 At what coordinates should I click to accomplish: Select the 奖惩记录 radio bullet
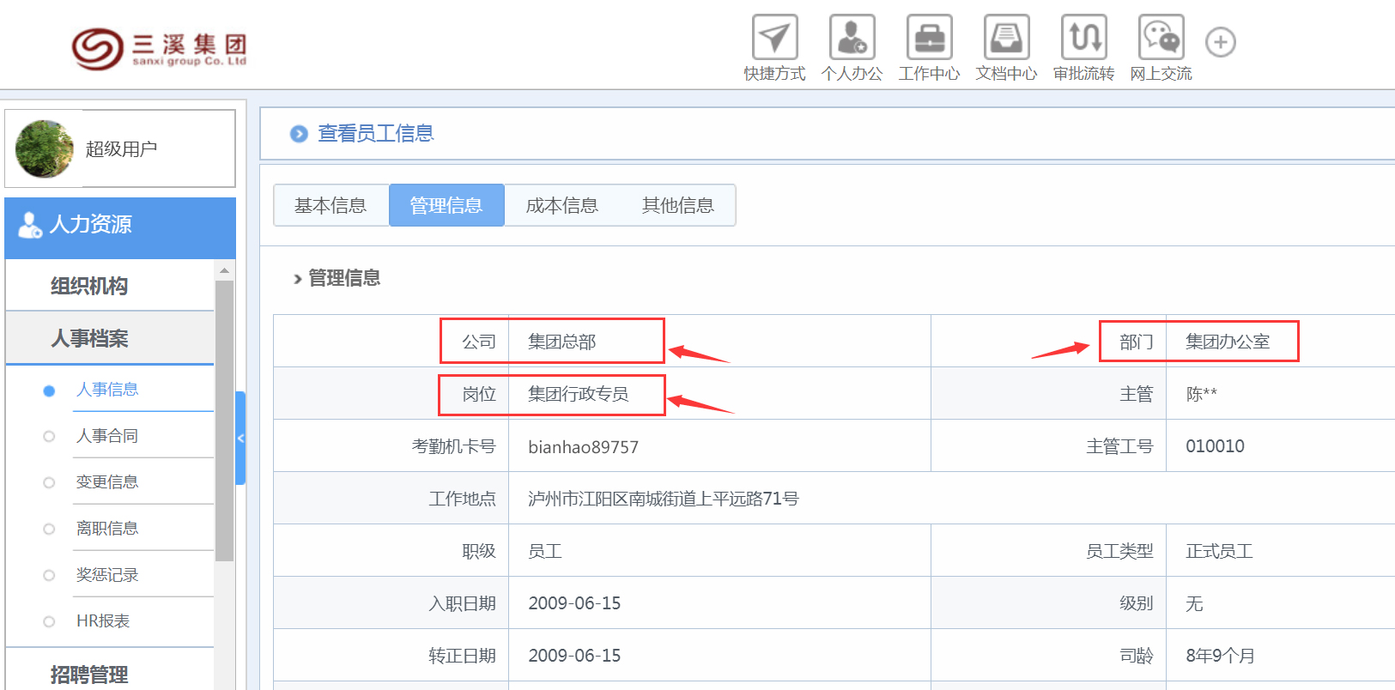(49, 576)
